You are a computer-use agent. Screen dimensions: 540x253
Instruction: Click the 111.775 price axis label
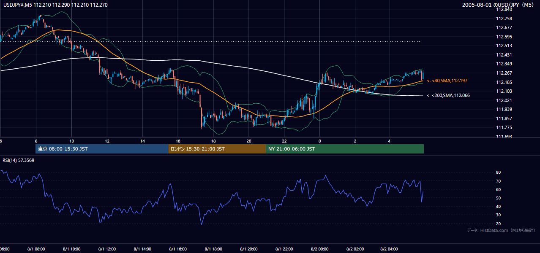504,127
